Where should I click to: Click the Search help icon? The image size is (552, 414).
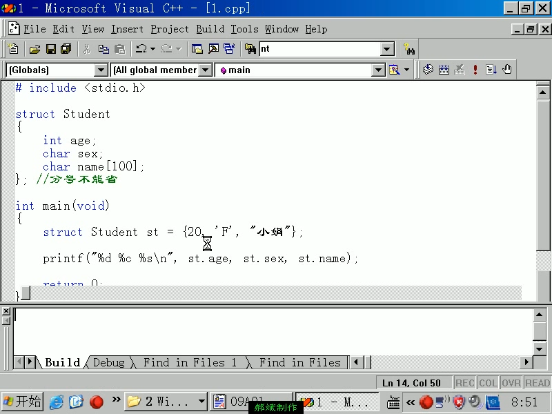(x=408, y=49)
